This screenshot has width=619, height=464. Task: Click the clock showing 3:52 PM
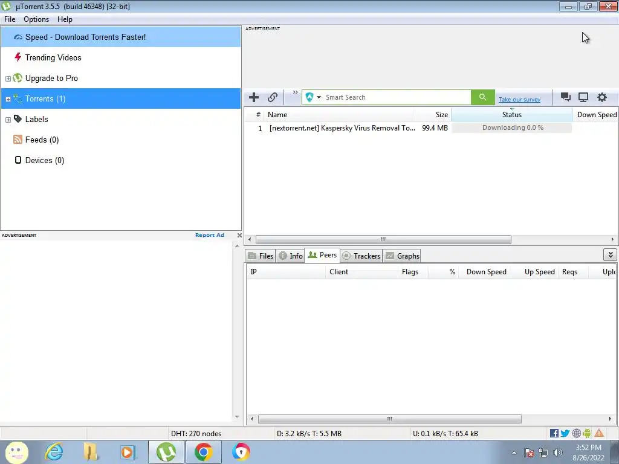588,448
